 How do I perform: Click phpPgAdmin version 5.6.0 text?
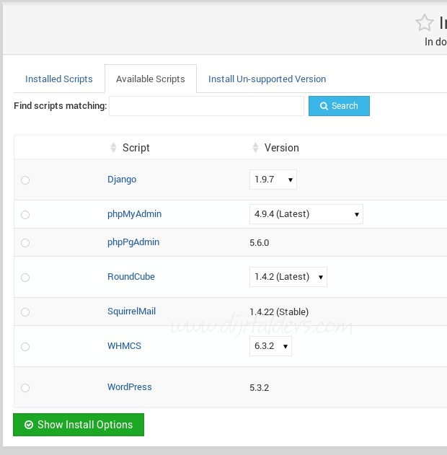260,242
